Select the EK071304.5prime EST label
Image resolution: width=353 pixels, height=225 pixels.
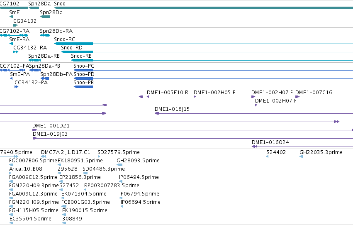(84, 194)
